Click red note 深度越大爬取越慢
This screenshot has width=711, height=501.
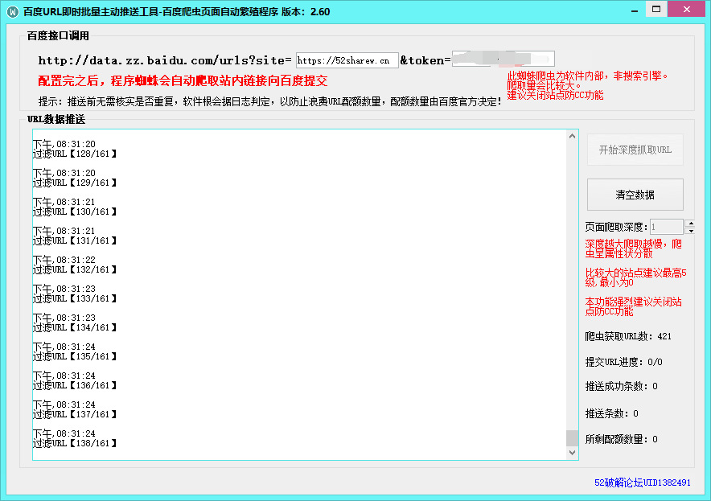point(633,248)
